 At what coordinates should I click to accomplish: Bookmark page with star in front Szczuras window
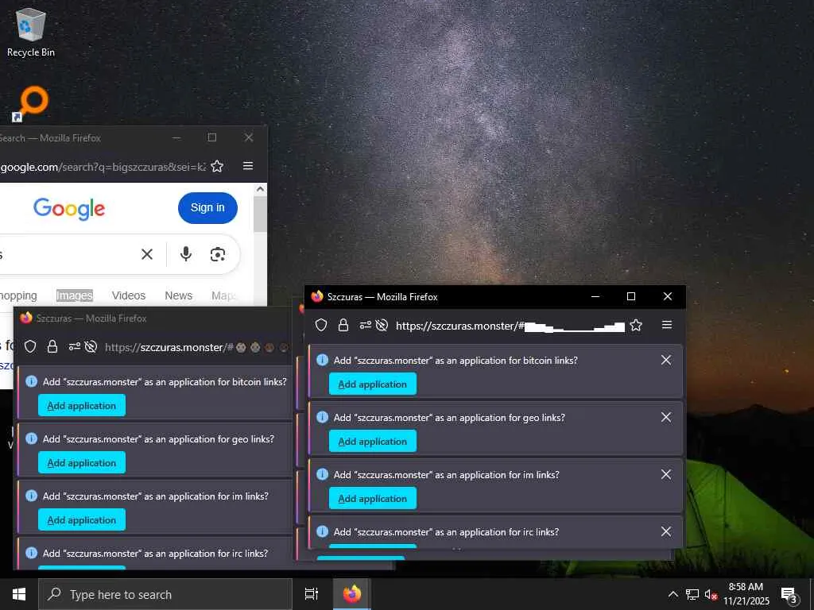(x=636, y=325)
